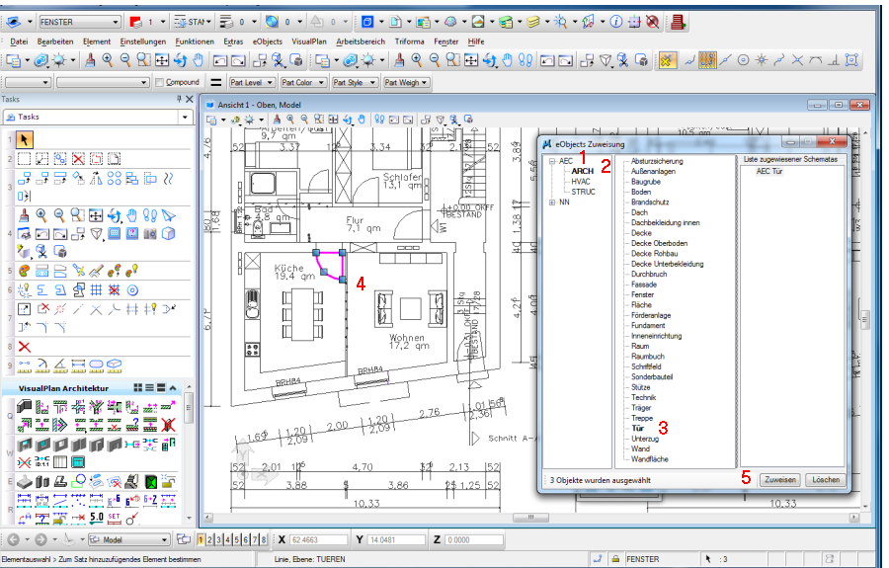
Task: Expand the NN tree node
Action: pos(552,203)
